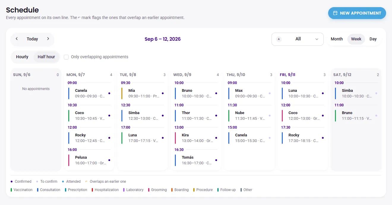Switch to Day view
The width and height of the screenshot is (392, 205).
373,39
